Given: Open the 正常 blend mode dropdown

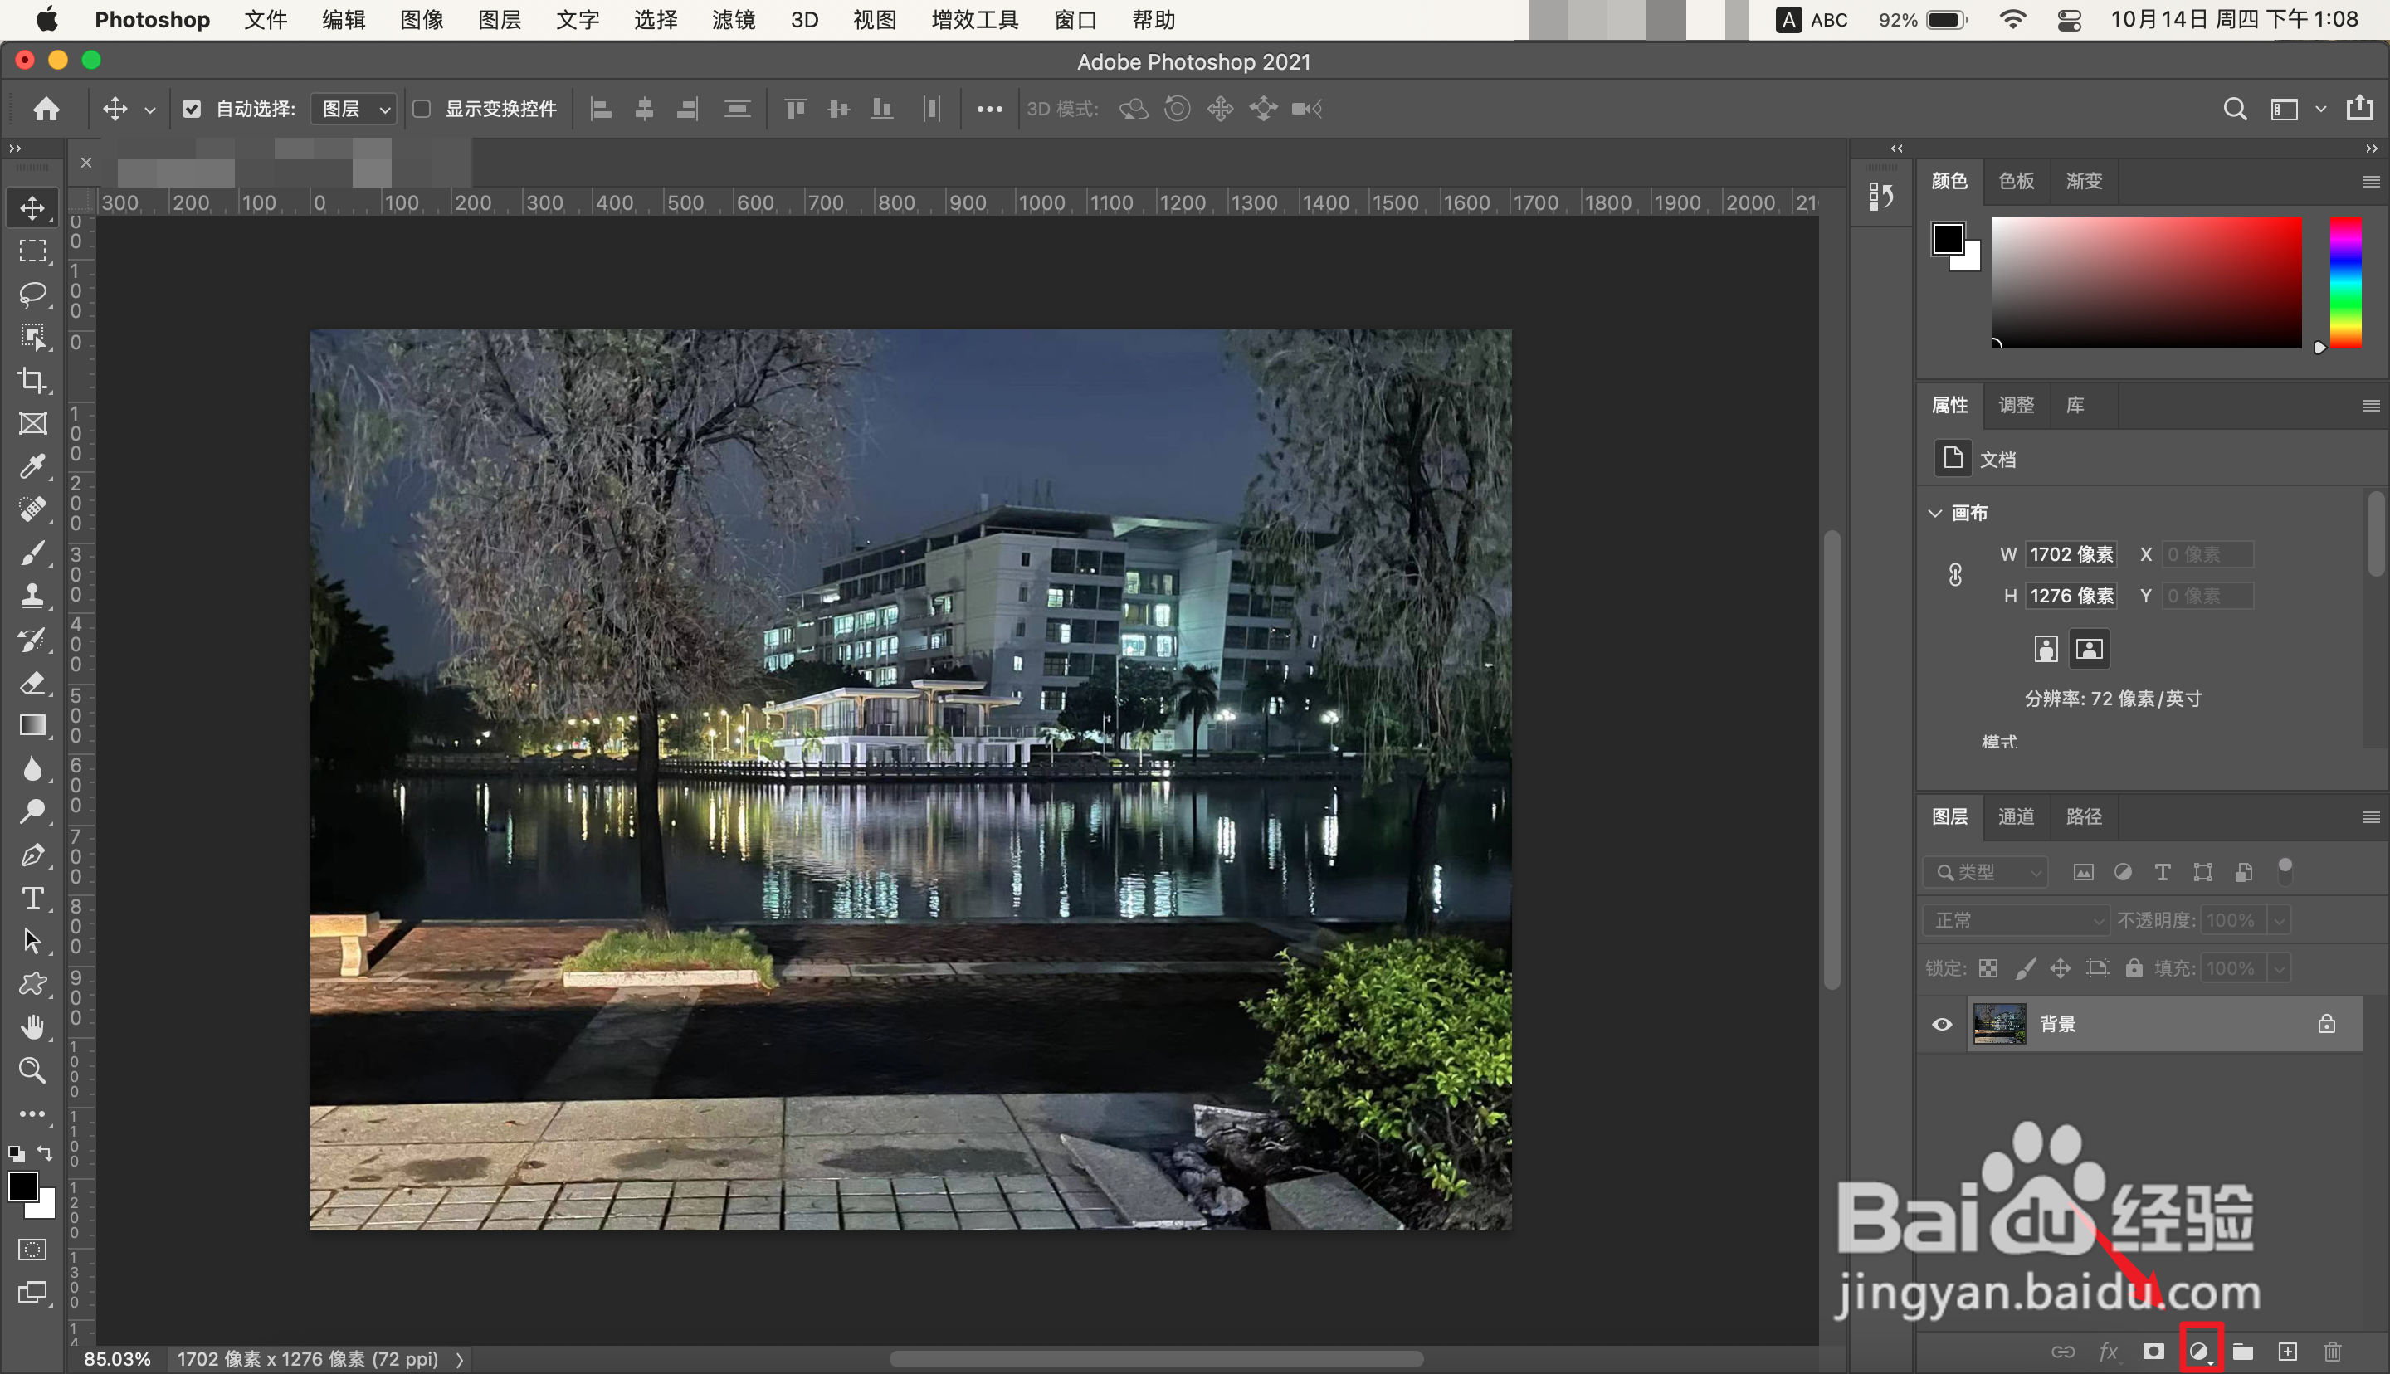Looking at the screenshot, I should coord(2017,920).
